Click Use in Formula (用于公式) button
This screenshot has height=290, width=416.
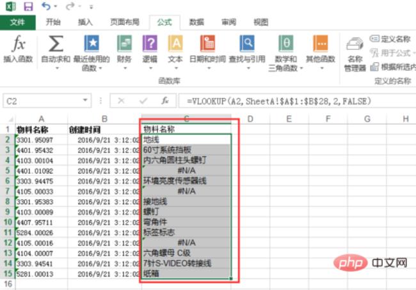point(392,52)
